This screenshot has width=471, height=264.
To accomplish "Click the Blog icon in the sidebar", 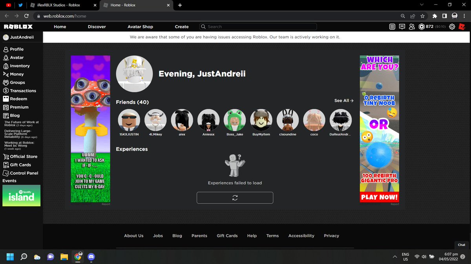I will point(6,115).
